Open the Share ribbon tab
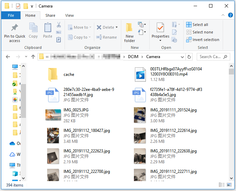Viewport: 236px width, 191px height. tap(50, 15)
